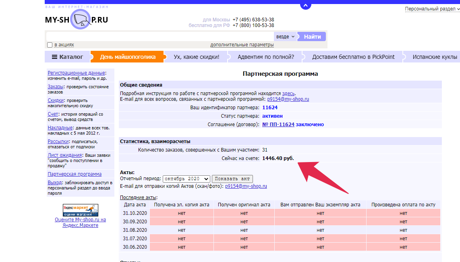Click 'Последние акты' heading
Screen dimensions: 460x262
point(138,198)
